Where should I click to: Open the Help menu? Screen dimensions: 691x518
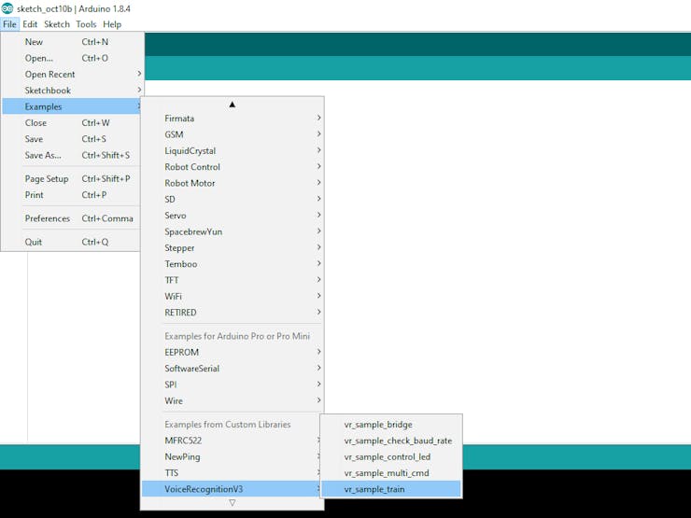pyautogui.click(x=112, y=24)
